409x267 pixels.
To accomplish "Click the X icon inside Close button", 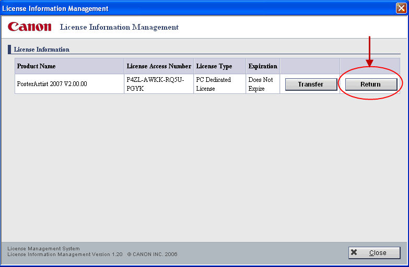I will (x=354, y=252).
